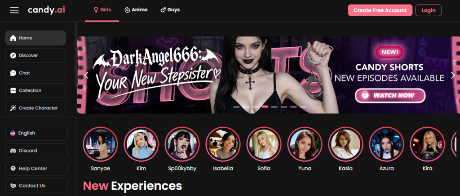Viewport: 460px width, 196px height.
Task: Click the Watch Now banner button
Action: click(x=390, y=96)
